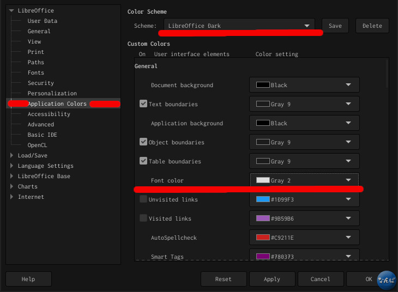Open the Scheme dropdown showing LibreOffice Dark
This screenshot has height=292, width=398.
(239, 26)
